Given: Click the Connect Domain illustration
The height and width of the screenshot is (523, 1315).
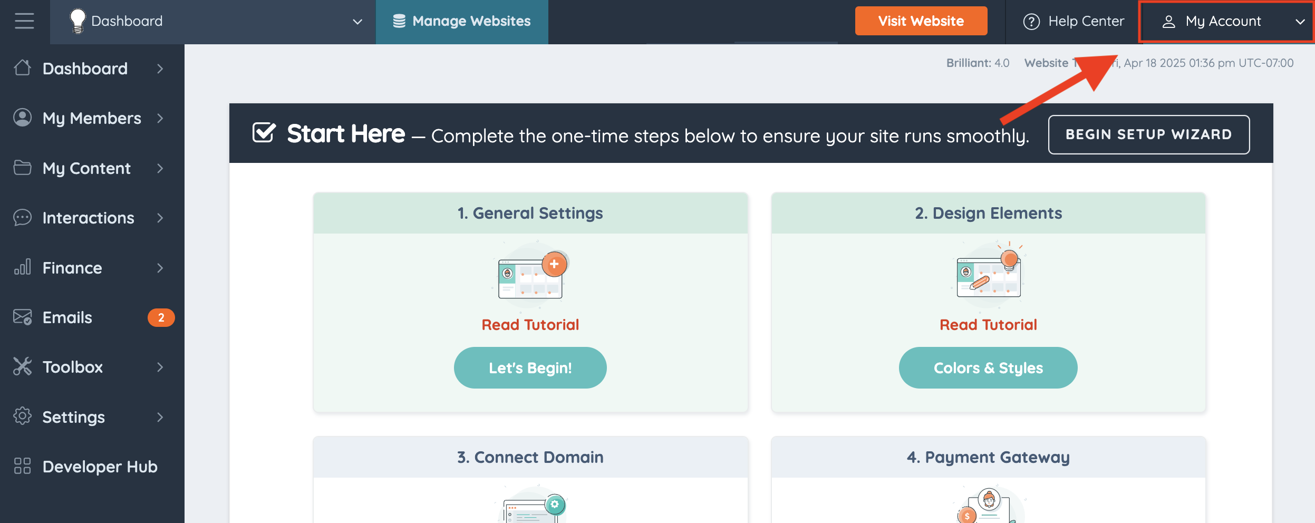Looking at the screenshot, I should (x=531, y=503).
